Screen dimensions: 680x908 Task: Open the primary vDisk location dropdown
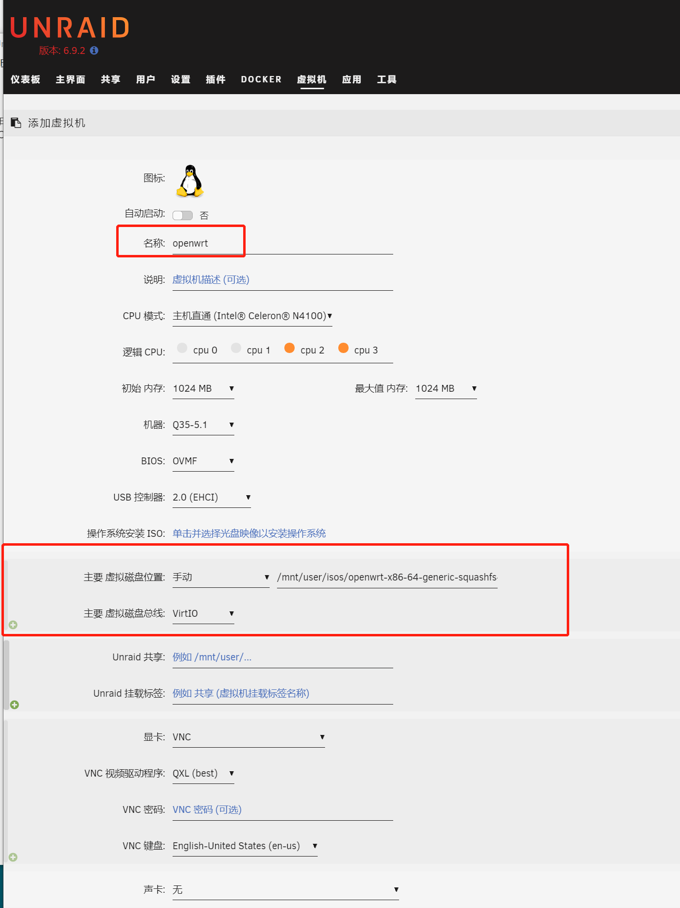[221, 578]
